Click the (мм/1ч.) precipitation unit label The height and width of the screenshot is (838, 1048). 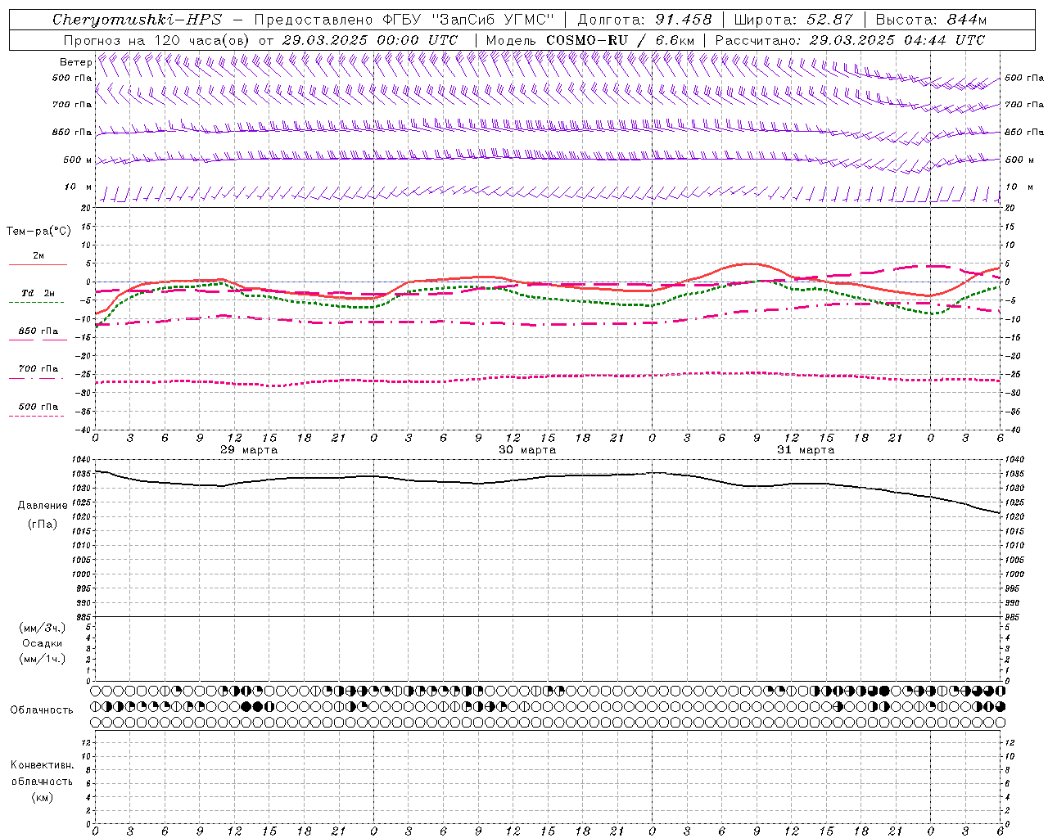click(x=43, y=659)
